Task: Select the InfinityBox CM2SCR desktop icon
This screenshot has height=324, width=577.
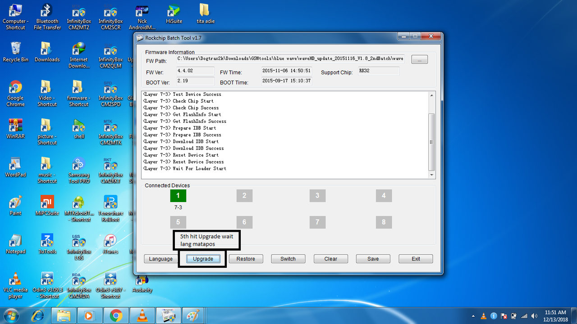Action: coord(110,17)
